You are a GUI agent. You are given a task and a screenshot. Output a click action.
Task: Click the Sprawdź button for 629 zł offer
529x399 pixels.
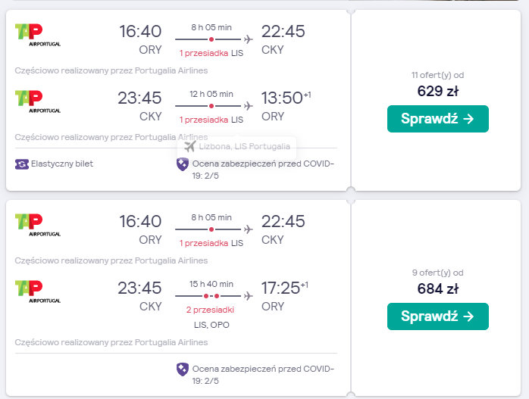437,119
